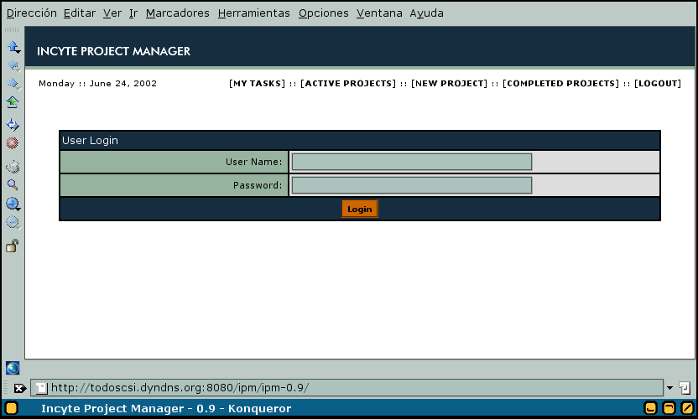The width and height of the screenshot is (698, 419).
Task: Click the orange Login button
Action: [x=360, y=209]
